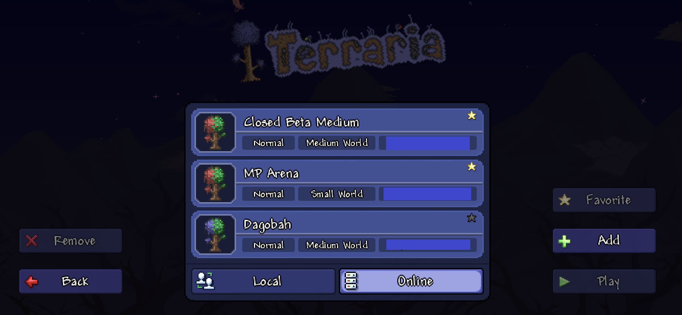Screen dimensions: 682x315
Task: Click the Back button label
Action: coord(75,281)
